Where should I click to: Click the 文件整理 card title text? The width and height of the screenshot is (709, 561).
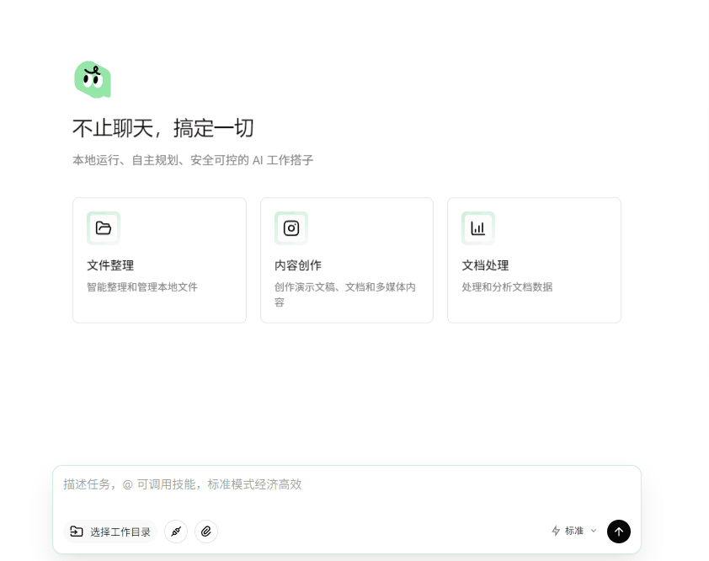point(109,265)
